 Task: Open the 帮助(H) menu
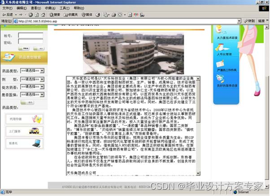click(79, 8)
